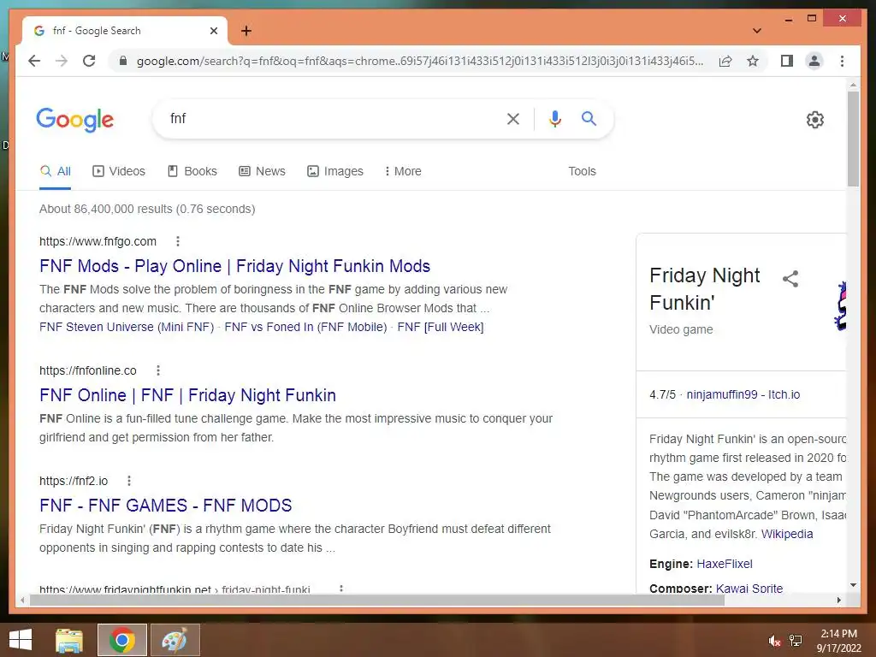Close the fnf - Google Search tab

(213, 31)
